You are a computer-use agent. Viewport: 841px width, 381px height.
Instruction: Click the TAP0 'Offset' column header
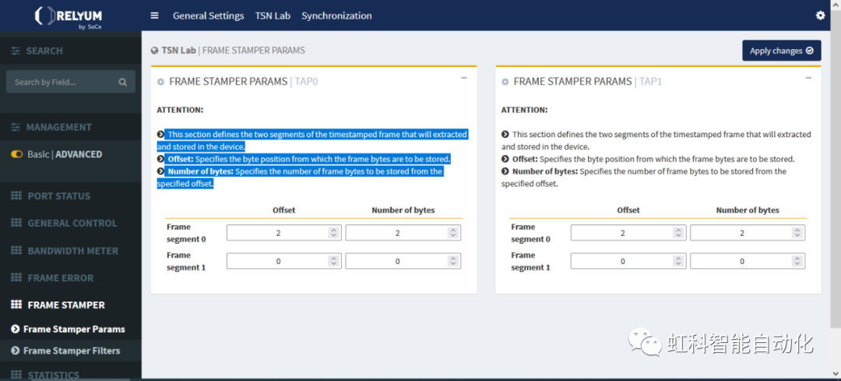tap(283, 210)
